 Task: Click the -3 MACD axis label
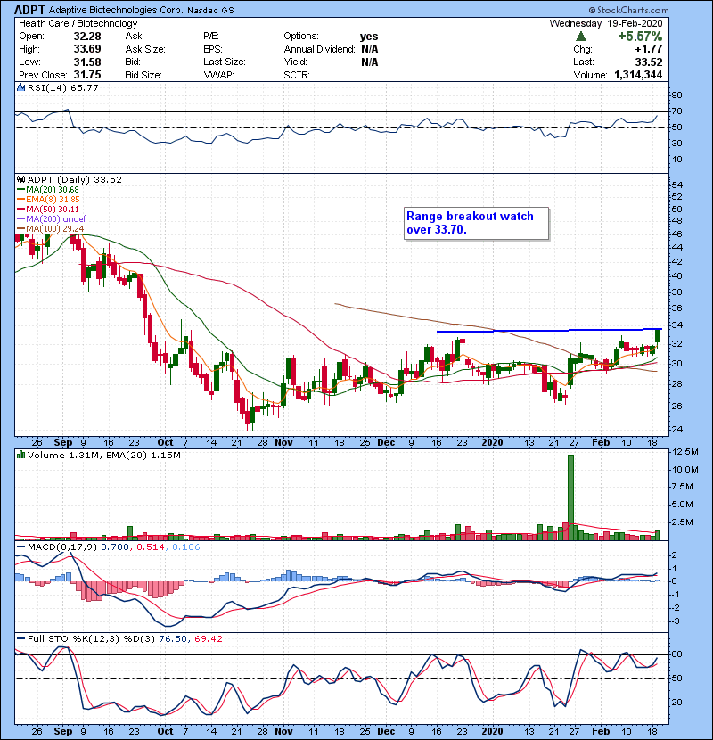pyautogui.click(x=676, y=621)
